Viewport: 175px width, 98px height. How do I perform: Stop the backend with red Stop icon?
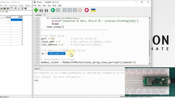(x=87, y=10)
